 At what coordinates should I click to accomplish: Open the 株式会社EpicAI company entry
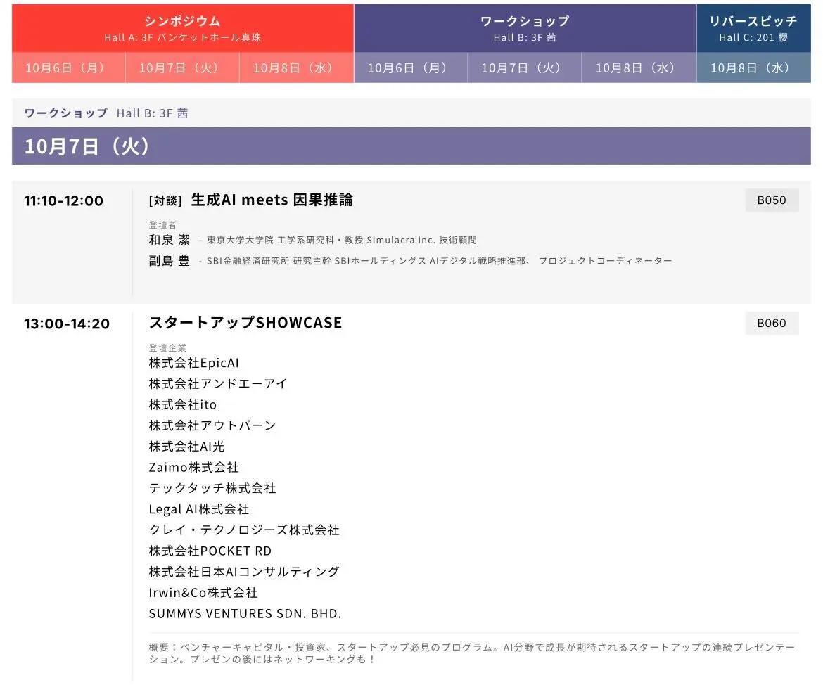point(193,363)
